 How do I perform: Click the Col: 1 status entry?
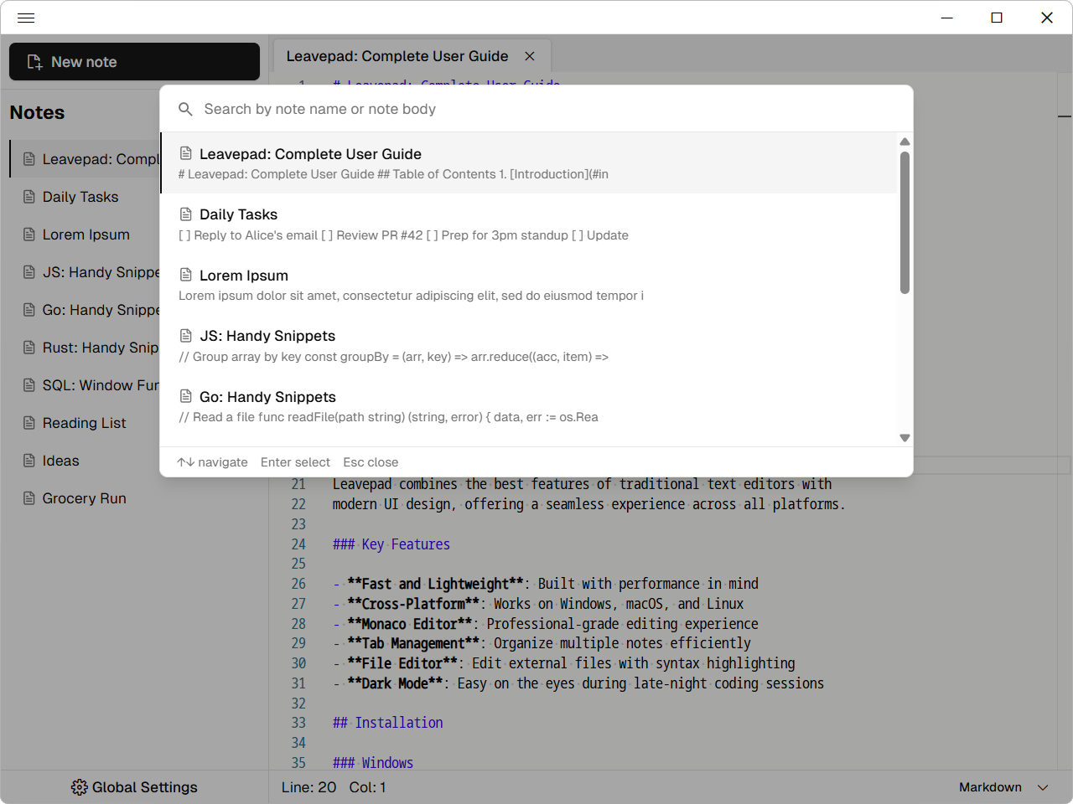367,787
